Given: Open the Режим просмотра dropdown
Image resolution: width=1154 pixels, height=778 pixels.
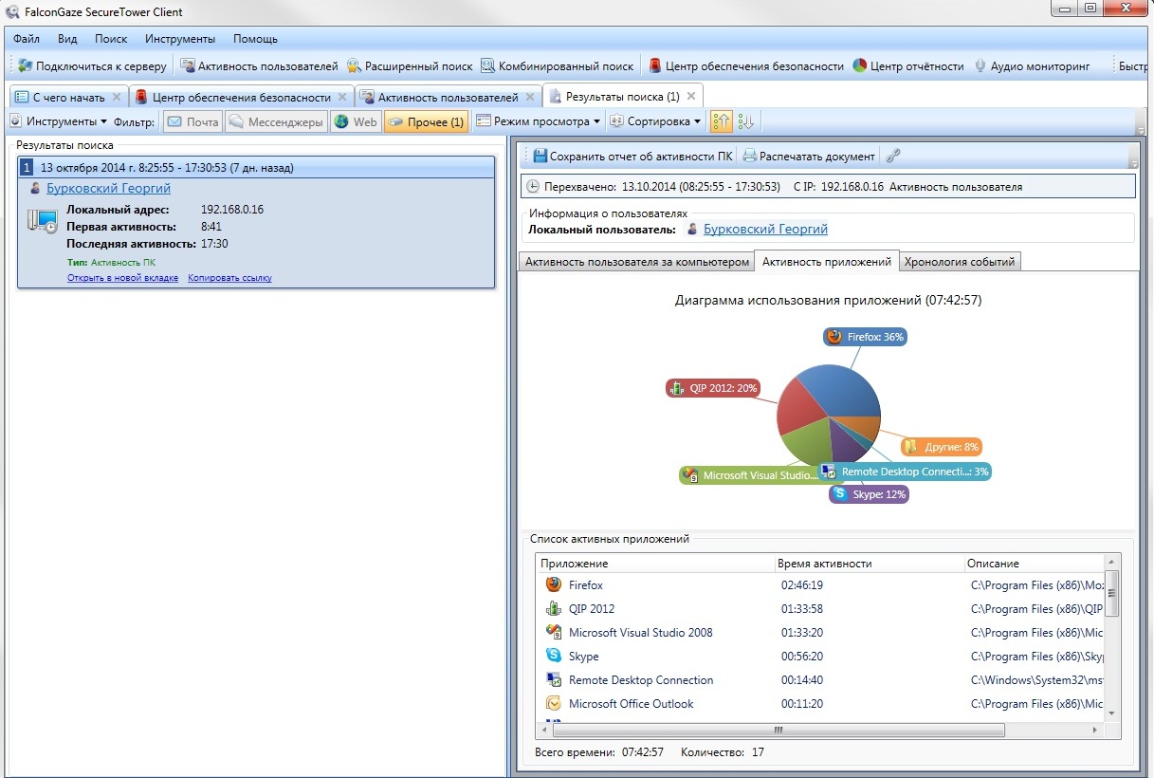Looking at the screenshot, I should [538, 121].
